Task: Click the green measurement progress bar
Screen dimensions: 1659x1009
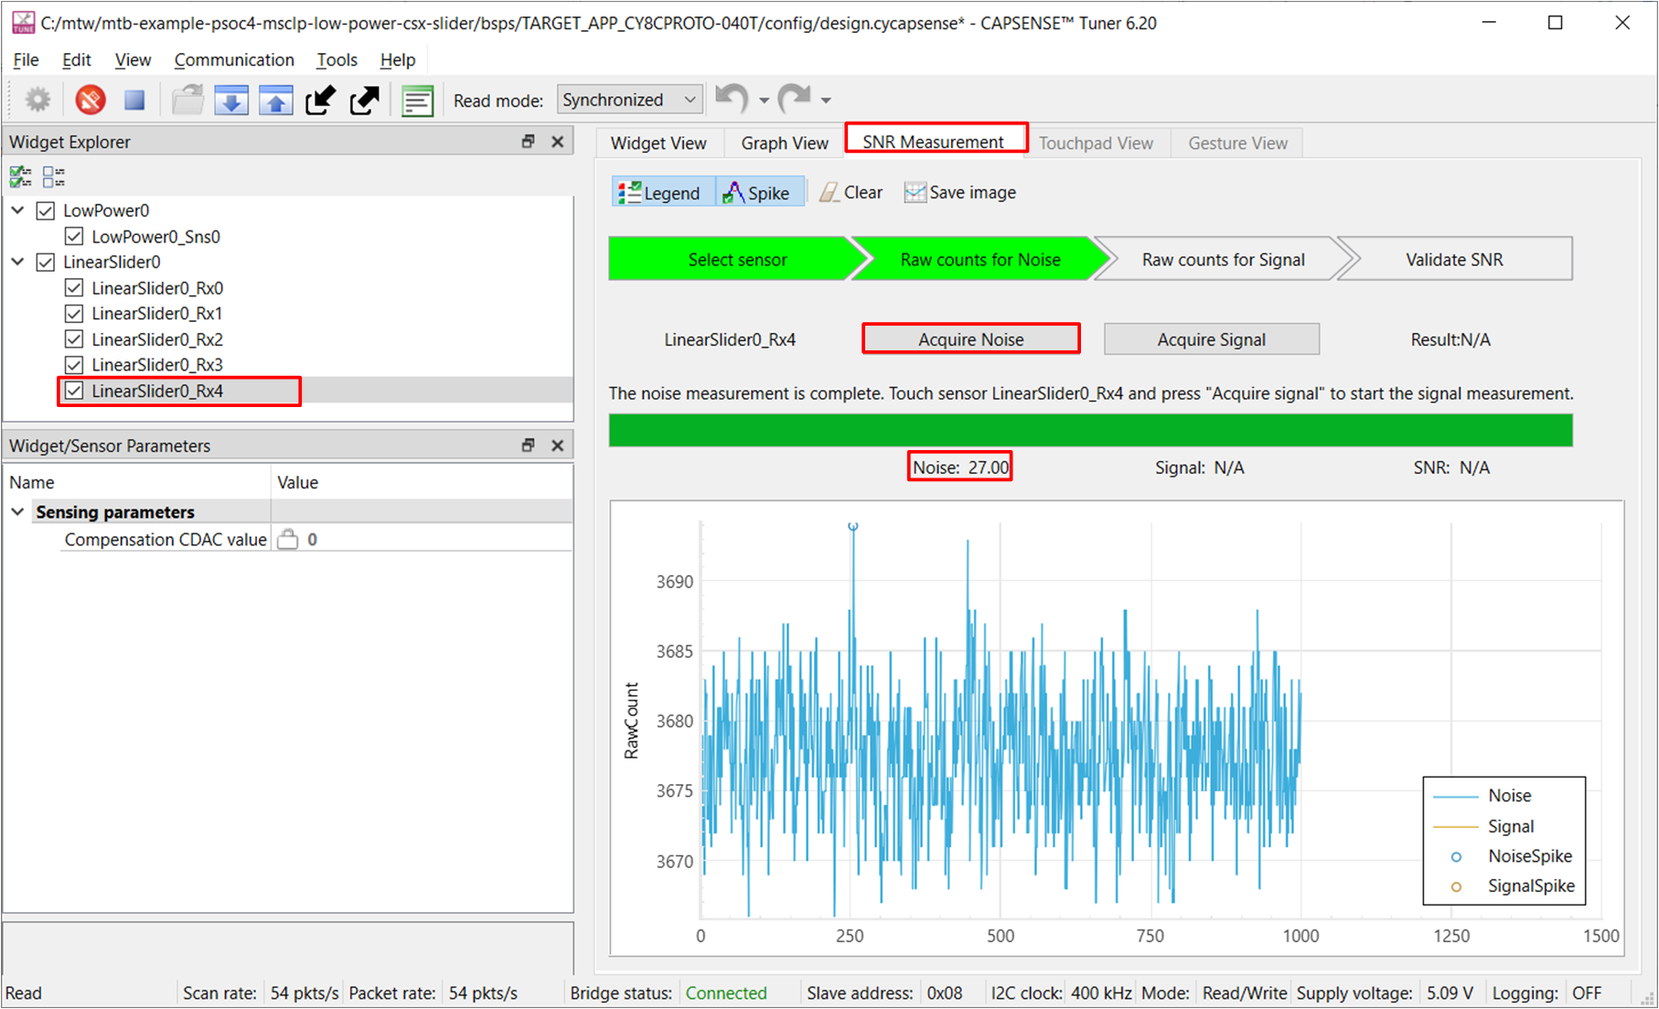Action: click(x=1091, y=430)
